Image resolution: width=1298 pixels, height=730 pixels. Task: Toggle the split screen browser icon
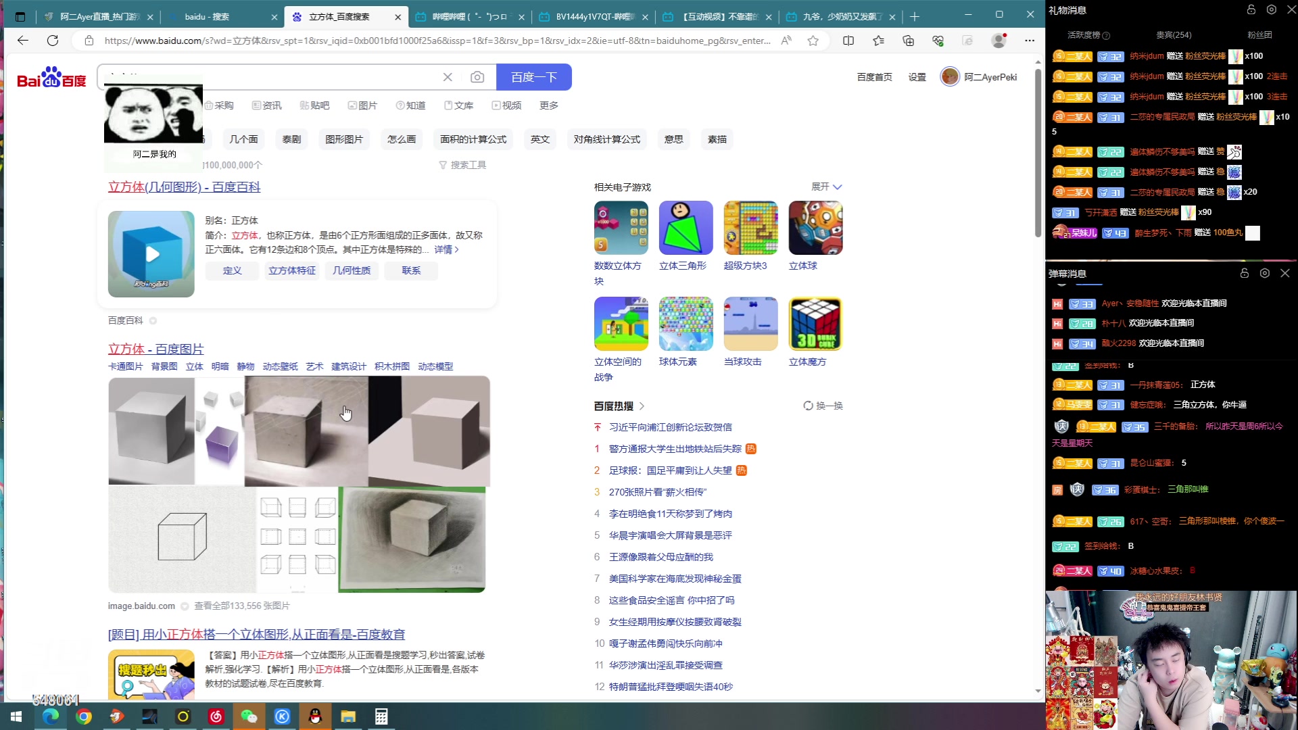coord(848,41)
